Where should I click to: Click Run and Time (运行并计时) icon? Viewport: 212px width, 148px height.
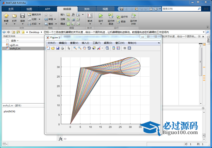click(x=133, y=16)
